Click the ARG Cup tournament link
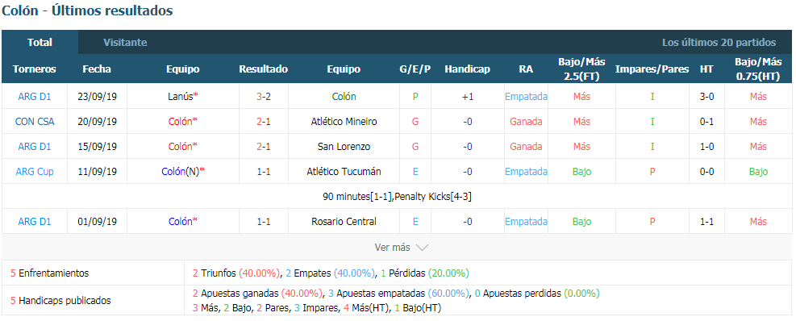Screen dimensions: 796x321 [35, 172]
